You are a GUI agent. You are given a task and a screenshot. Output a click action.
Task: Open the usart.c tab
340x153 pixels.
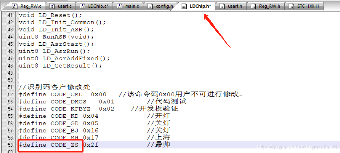click(x=61, y=6)
